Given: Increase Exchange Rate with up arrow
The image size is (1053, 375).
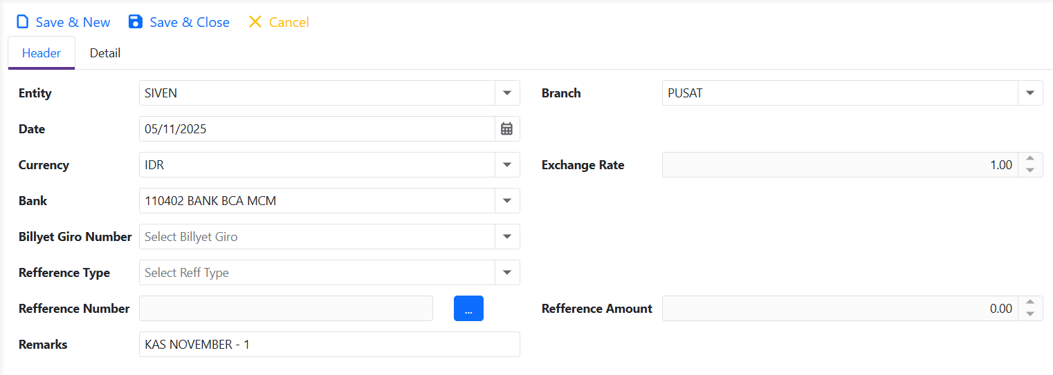Looking at the screenshot, I should [1030, 159].
